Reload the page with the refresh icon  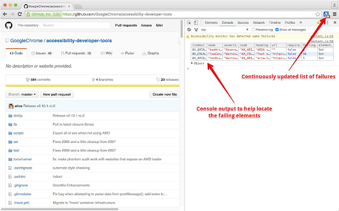(20, 14)
